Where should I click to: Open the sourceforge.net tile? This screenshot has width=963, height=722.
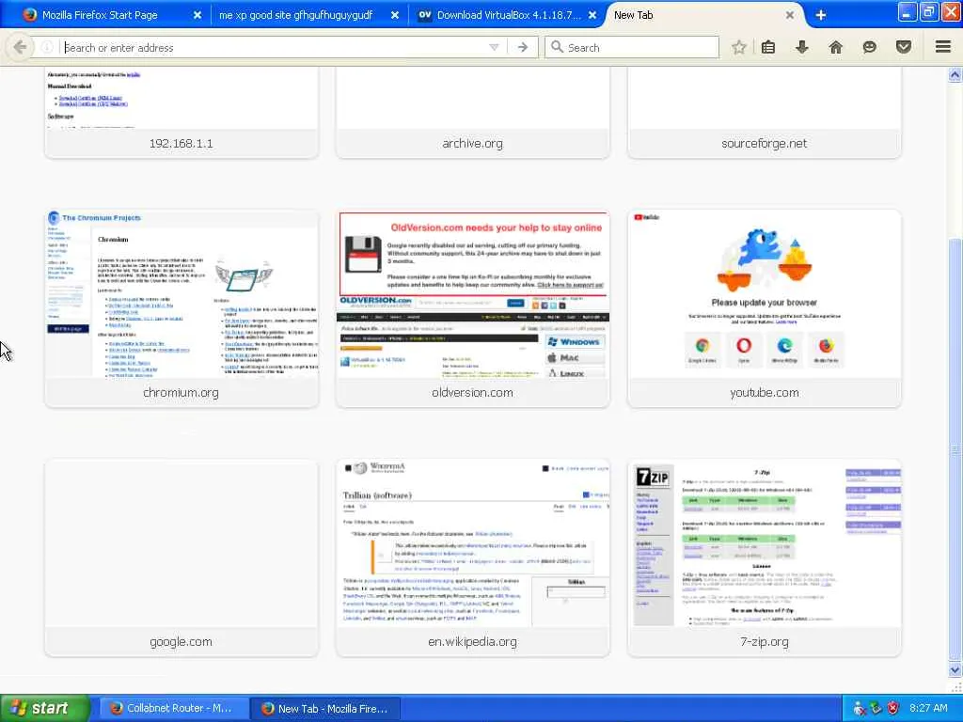[x=764, y=114]
